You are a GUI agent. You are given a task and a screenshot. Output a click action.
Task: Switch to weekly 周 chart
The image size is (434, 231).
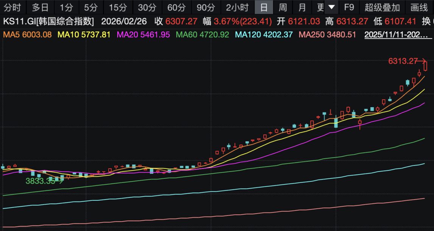click(282, 7)
